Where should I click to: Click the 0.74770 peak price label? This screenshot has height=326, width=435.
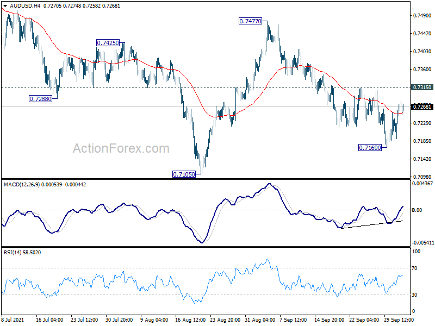click(x=250, y=21)
